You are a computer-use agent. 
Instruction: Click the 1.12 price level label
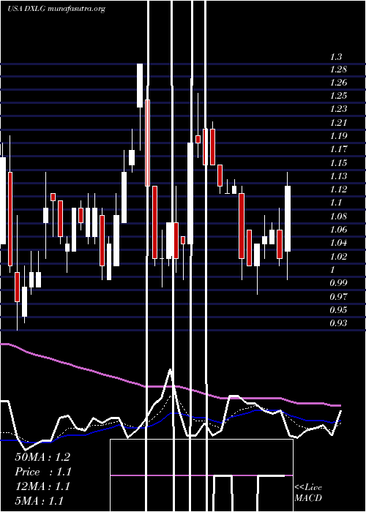pos(338,189)
